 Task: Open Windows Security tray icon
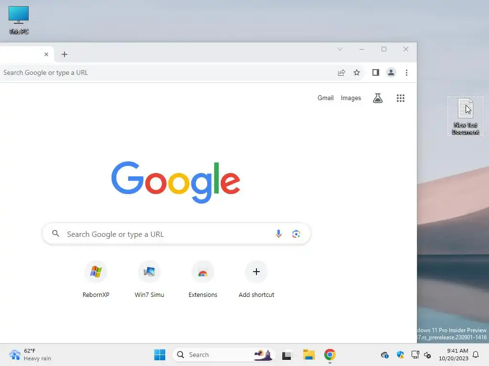[400, 355]
